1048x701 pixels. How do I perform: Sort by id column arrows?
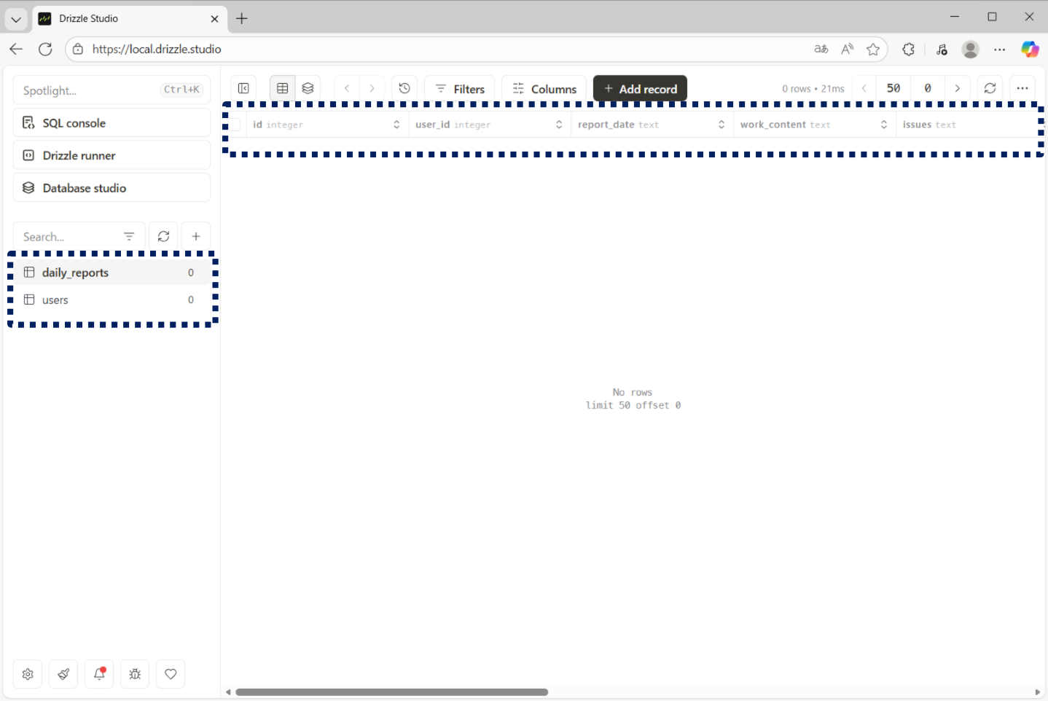[396, 125]
